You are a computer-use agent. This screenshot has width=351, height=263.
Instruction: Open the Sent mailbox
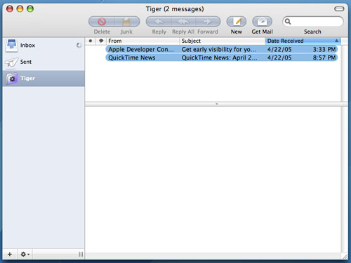(x=44, y=62)
